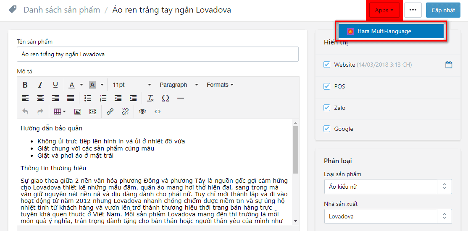Undo last edit

[x=25, y=112]
